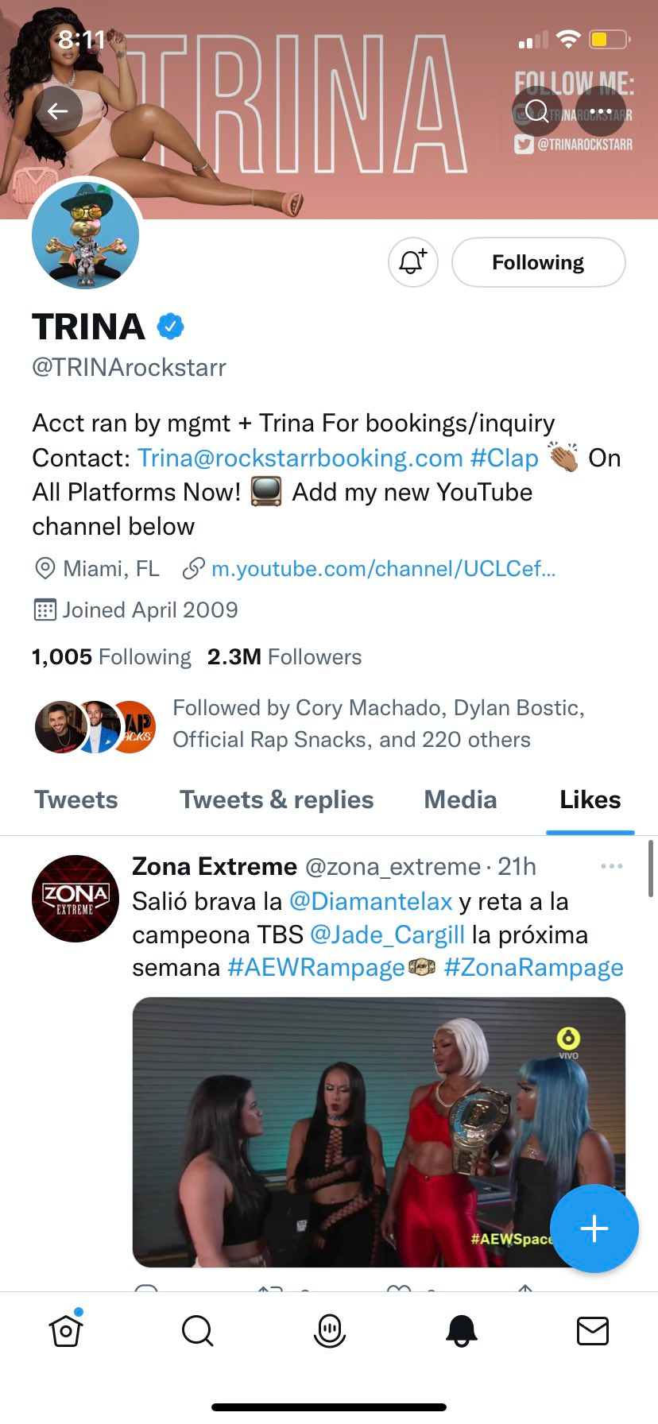658x1424 pixels.
Task: Select the Media tab
Action: 460,800
